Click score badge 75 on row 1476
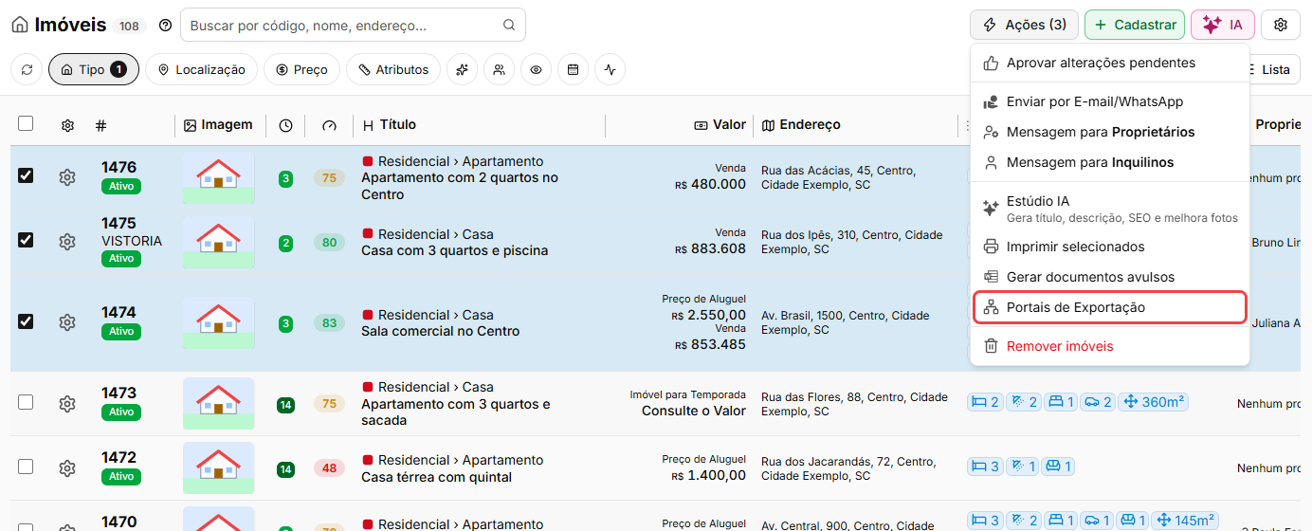The image size is (1312, 531). tap(329, 178)
